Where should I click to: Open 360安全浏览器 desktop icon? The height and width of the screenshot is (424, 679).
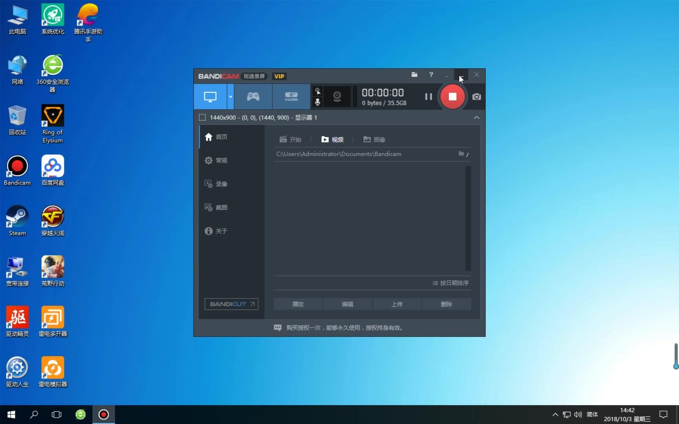[x=53, y=74]
